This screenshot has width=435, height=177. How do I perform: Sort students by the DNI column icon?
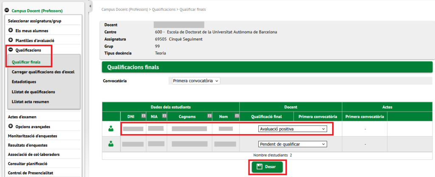point(144,116)
